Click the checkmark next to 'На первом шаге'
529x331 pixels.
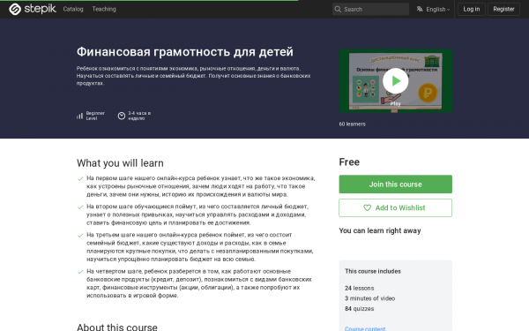(80, 178)
